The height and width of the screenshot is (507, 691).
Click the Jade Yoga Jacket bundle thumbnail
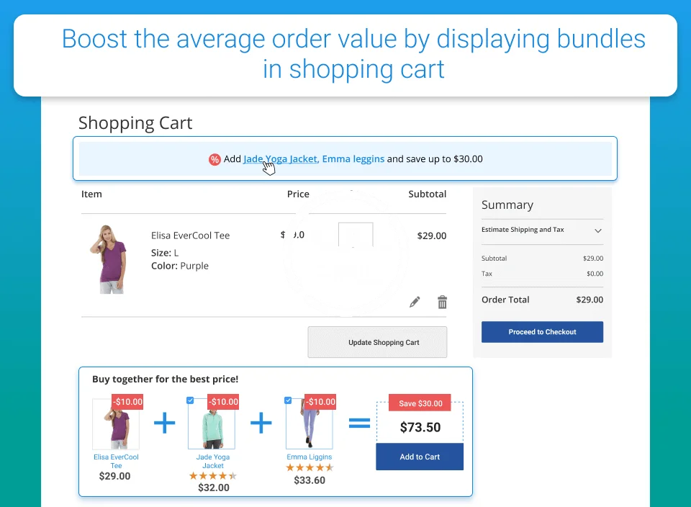212,424
